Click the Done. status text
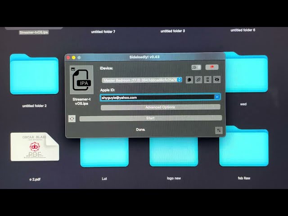The image size is (288, 216). click(140, 130)
